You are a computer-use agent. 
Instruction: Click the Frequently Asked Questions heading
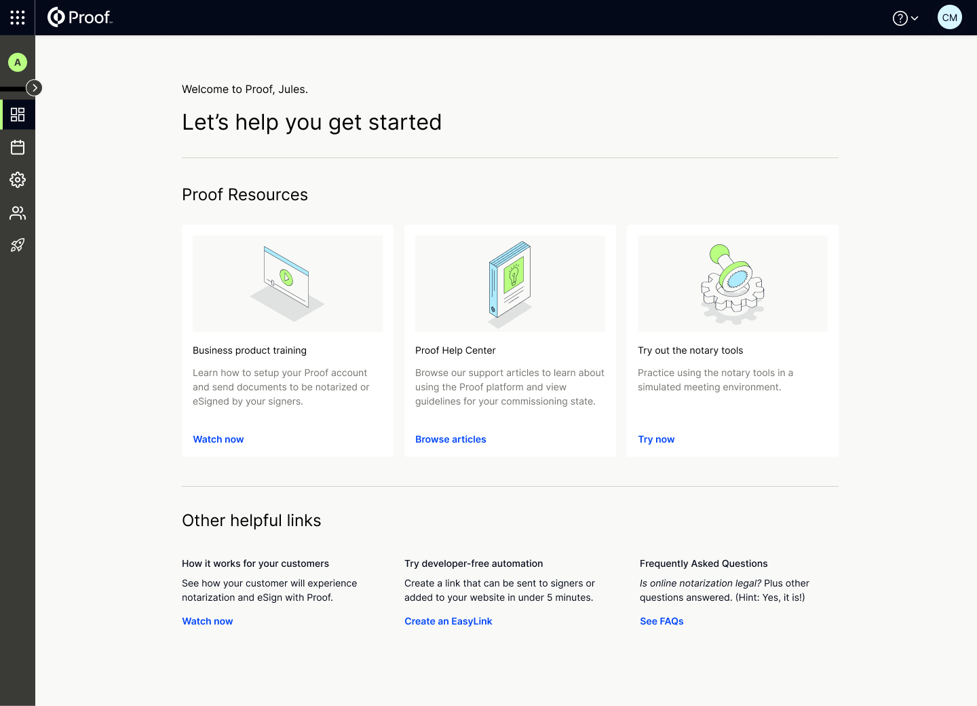(704, 563)
